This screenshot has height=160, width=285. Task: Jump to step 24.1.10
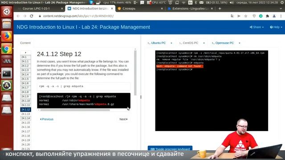coord(25,101)
